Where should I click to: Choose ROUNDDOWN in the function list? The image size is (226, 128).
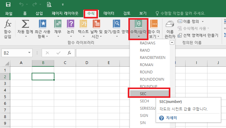(x=152, y=79)
